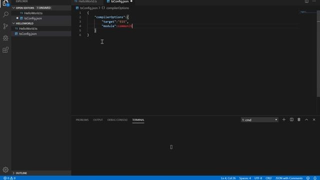Open editor More Actions ellipsis menu
Viewport: 320px width, 180px height.
pyautogui.click(x=314, y=1)
